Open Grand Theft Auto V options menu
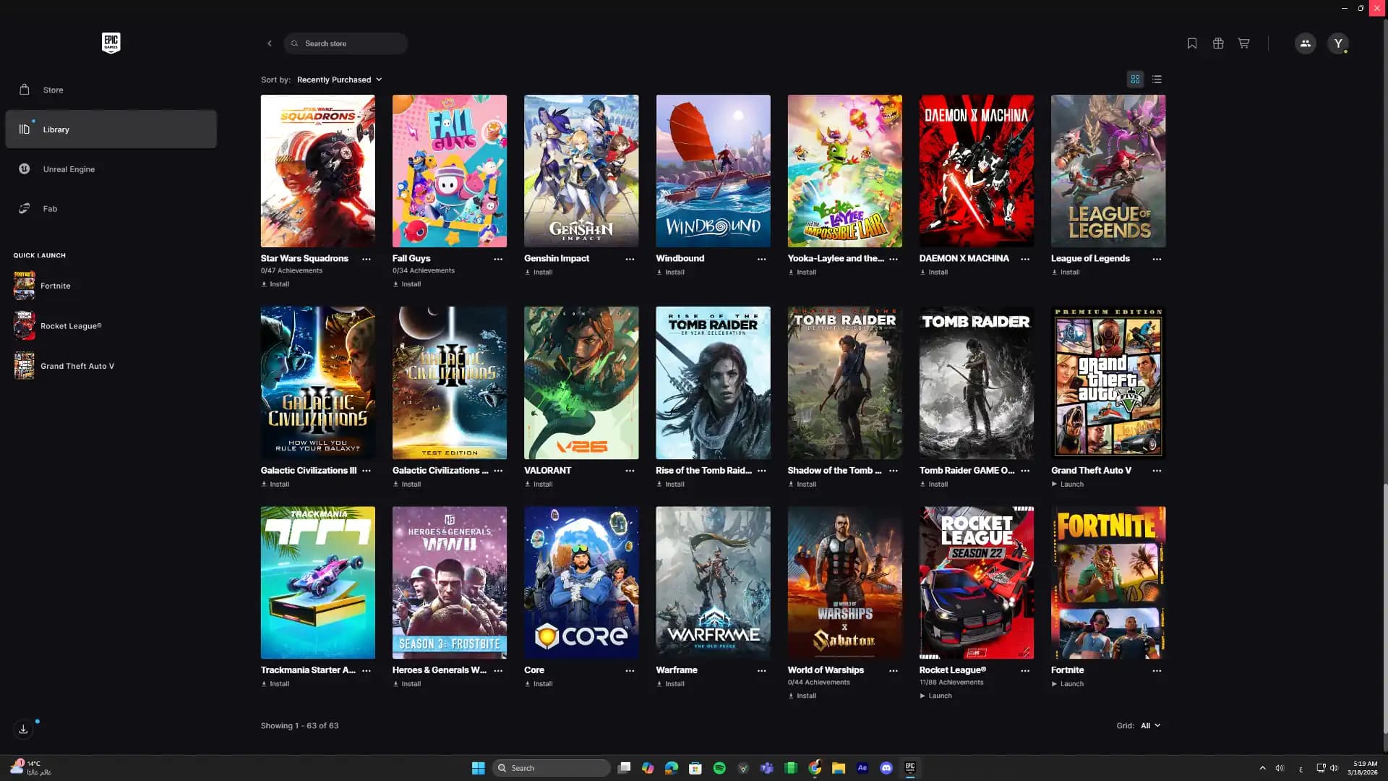Screen dimensions: 1388x781 [1157, 471]
